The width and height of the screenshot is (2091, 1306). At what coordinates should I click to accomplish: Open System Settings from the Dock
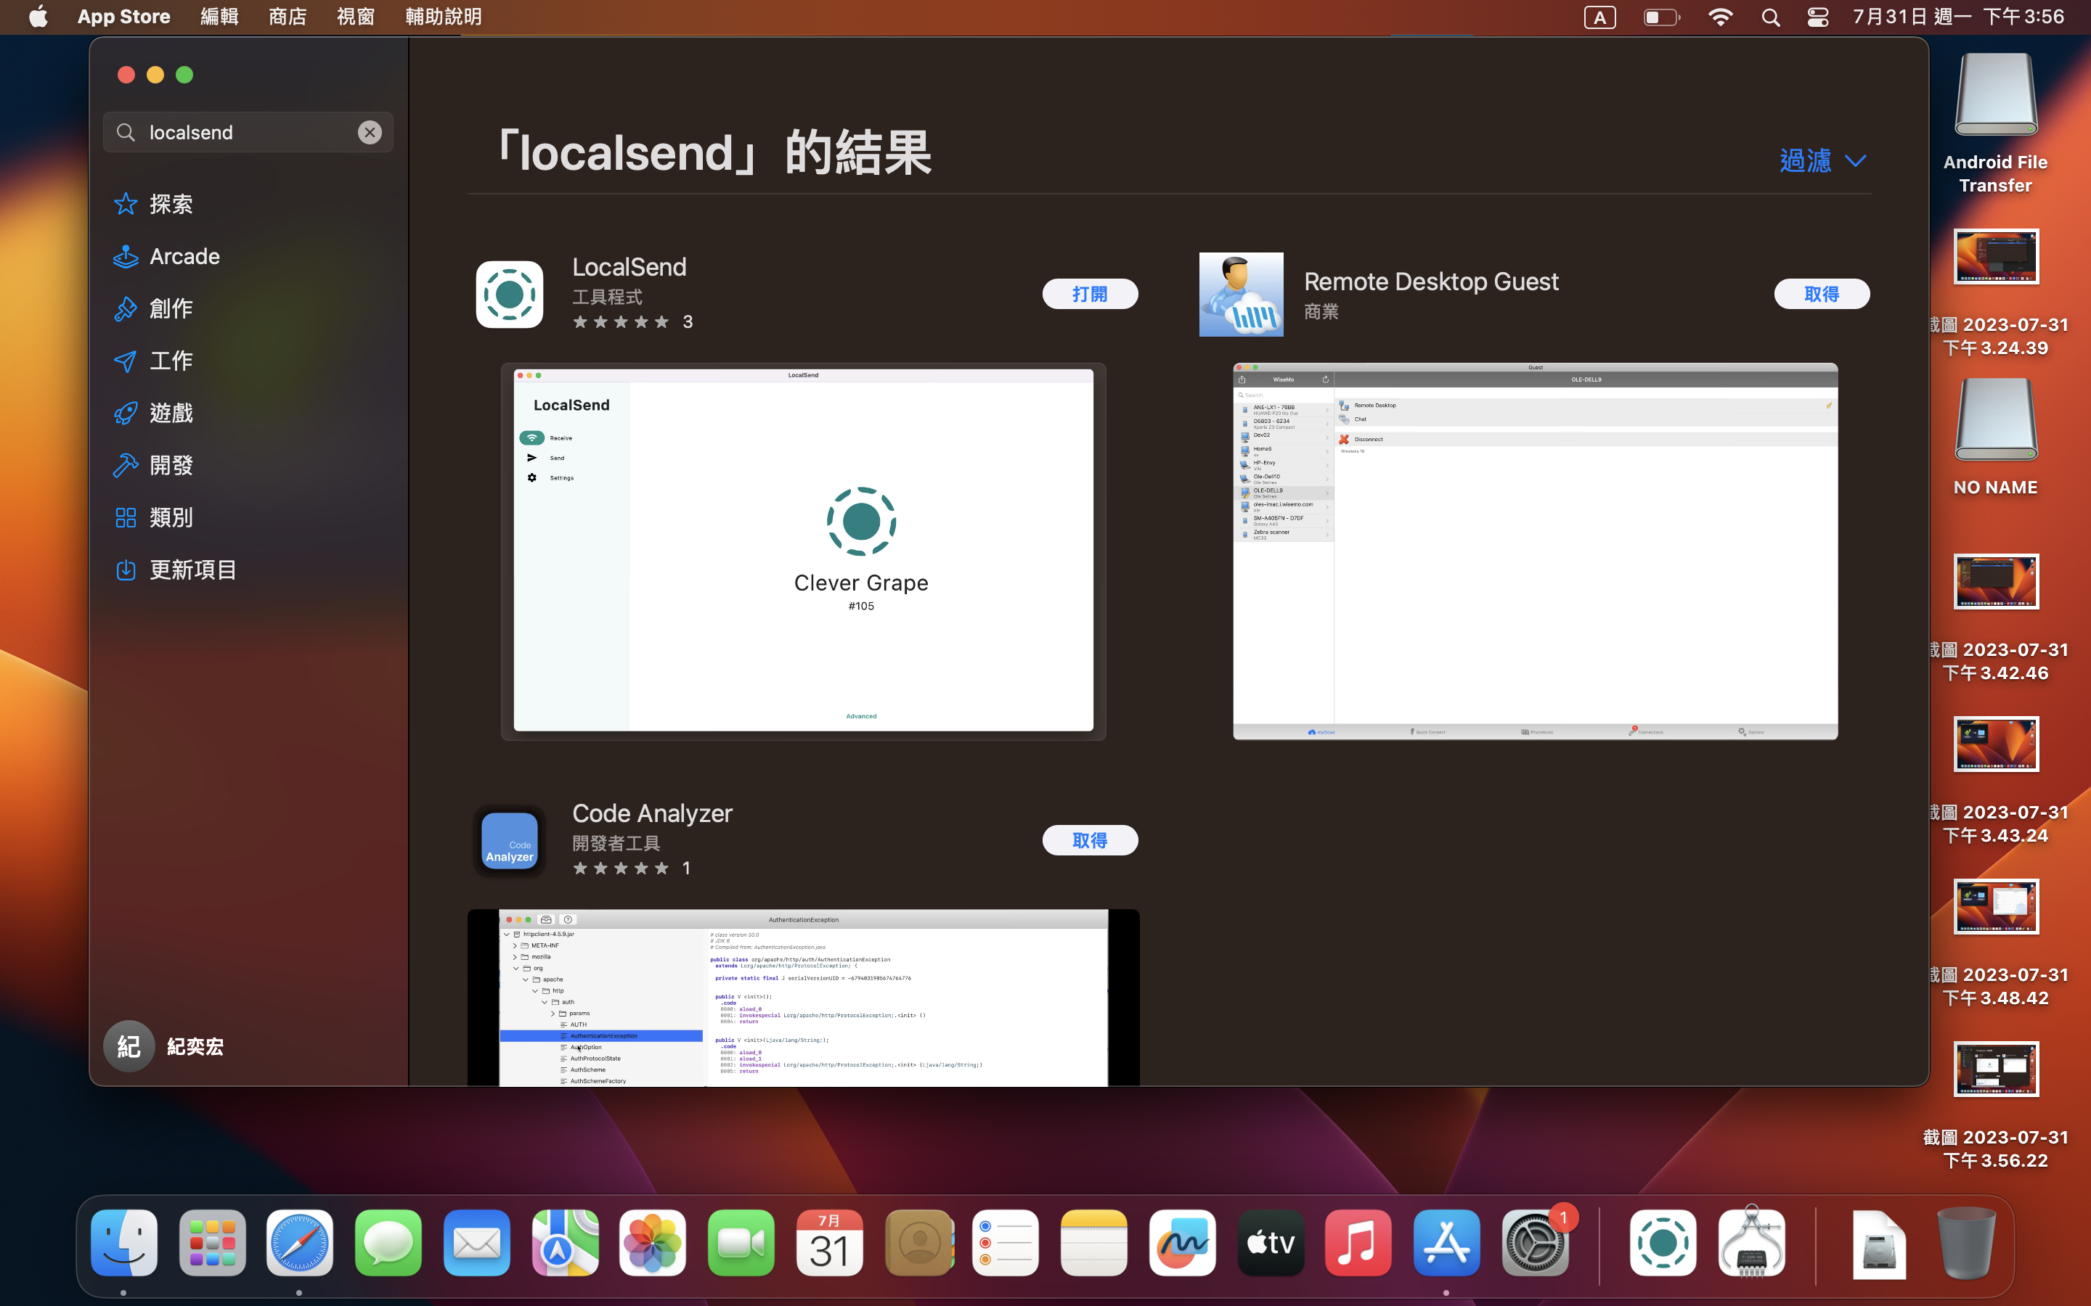tap(1536, 1243)
